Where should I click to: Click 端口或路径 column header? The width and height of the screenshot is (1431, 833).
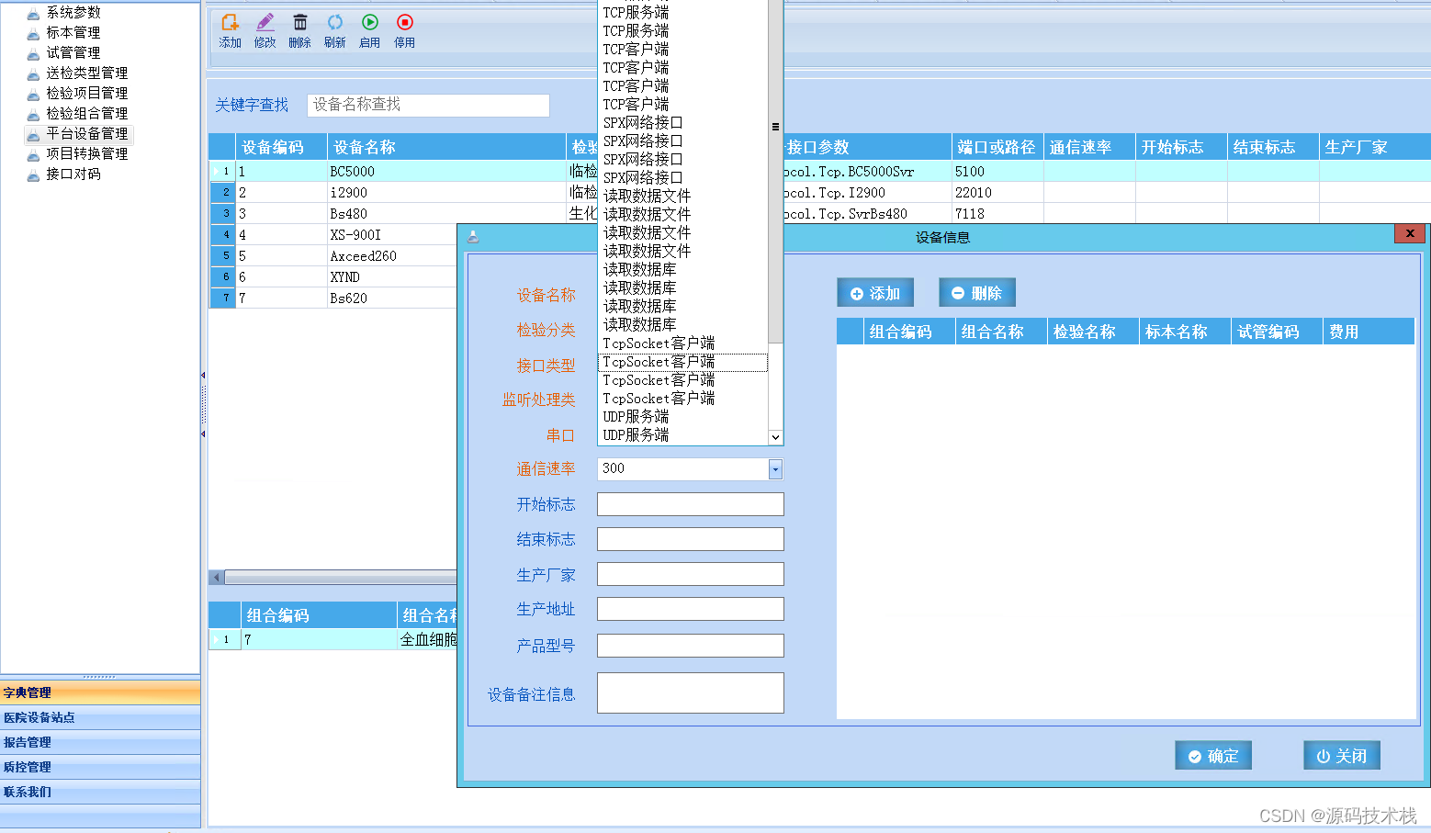pyautogui.click(x=997, y=147)
